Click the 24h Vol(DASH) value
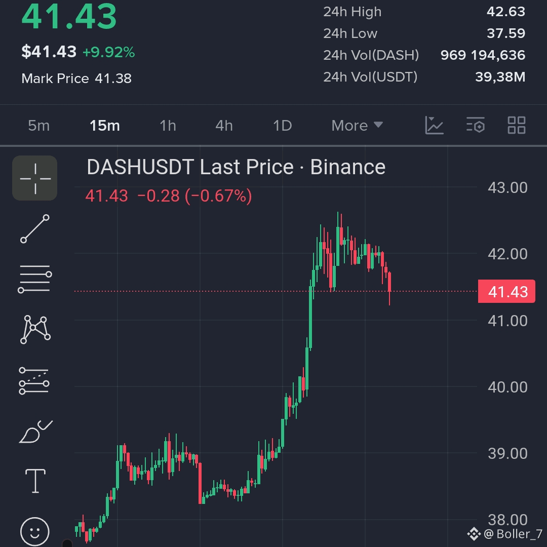This screenshot has height=547, width=547. (483, 55)
